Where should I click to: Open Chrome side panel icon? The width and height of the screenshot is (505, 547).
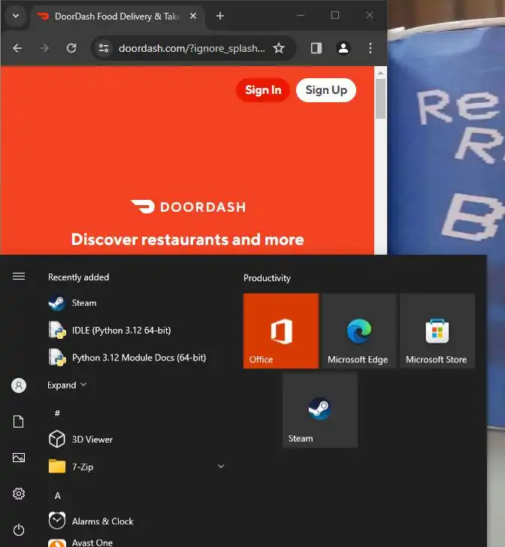pos(316,48)
